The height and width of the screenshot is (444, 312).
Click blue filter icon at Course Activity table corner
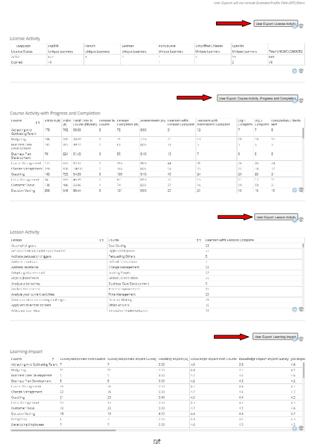pyautogui.click(x=294, y=190)
